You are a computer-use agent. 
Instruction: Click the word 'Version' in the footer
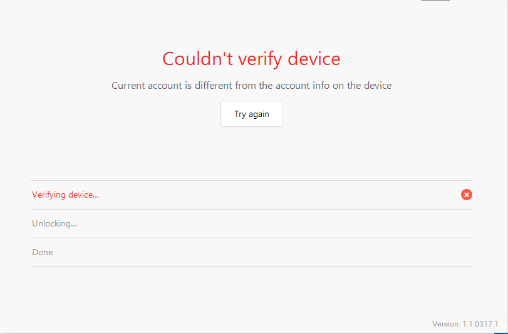445,324
